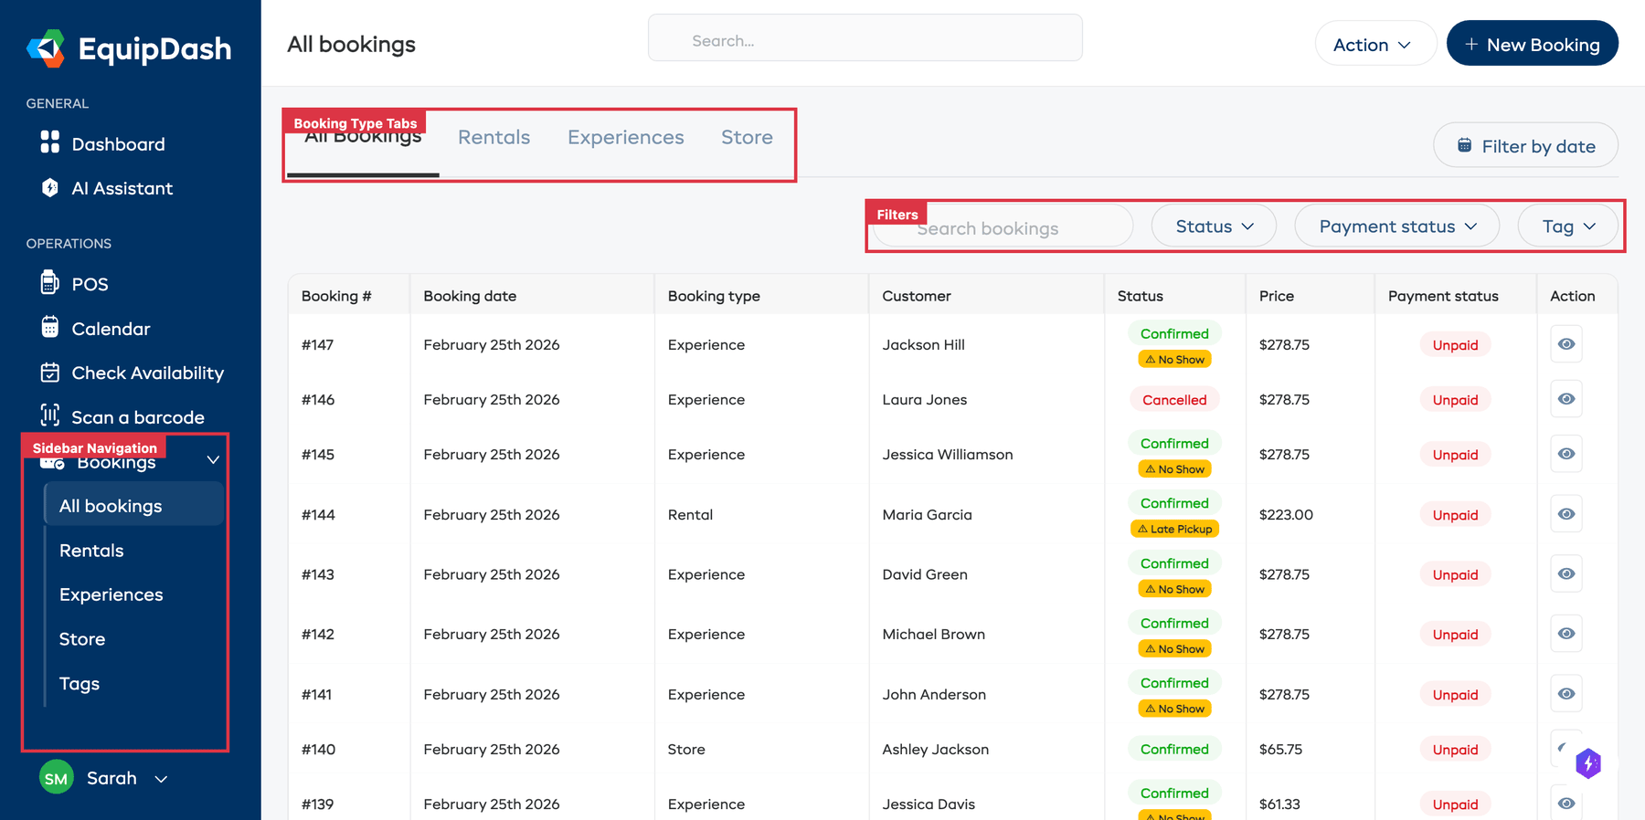
Task: Click Unpaid badge for booking #147
Action: pos(1455,345)
